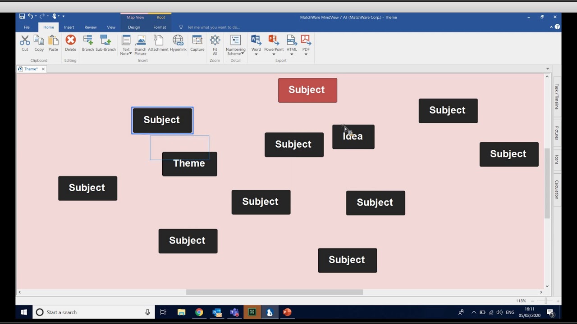Open the Icons side panel
Viewport: 577px width, 324px height.
(557, 159)
